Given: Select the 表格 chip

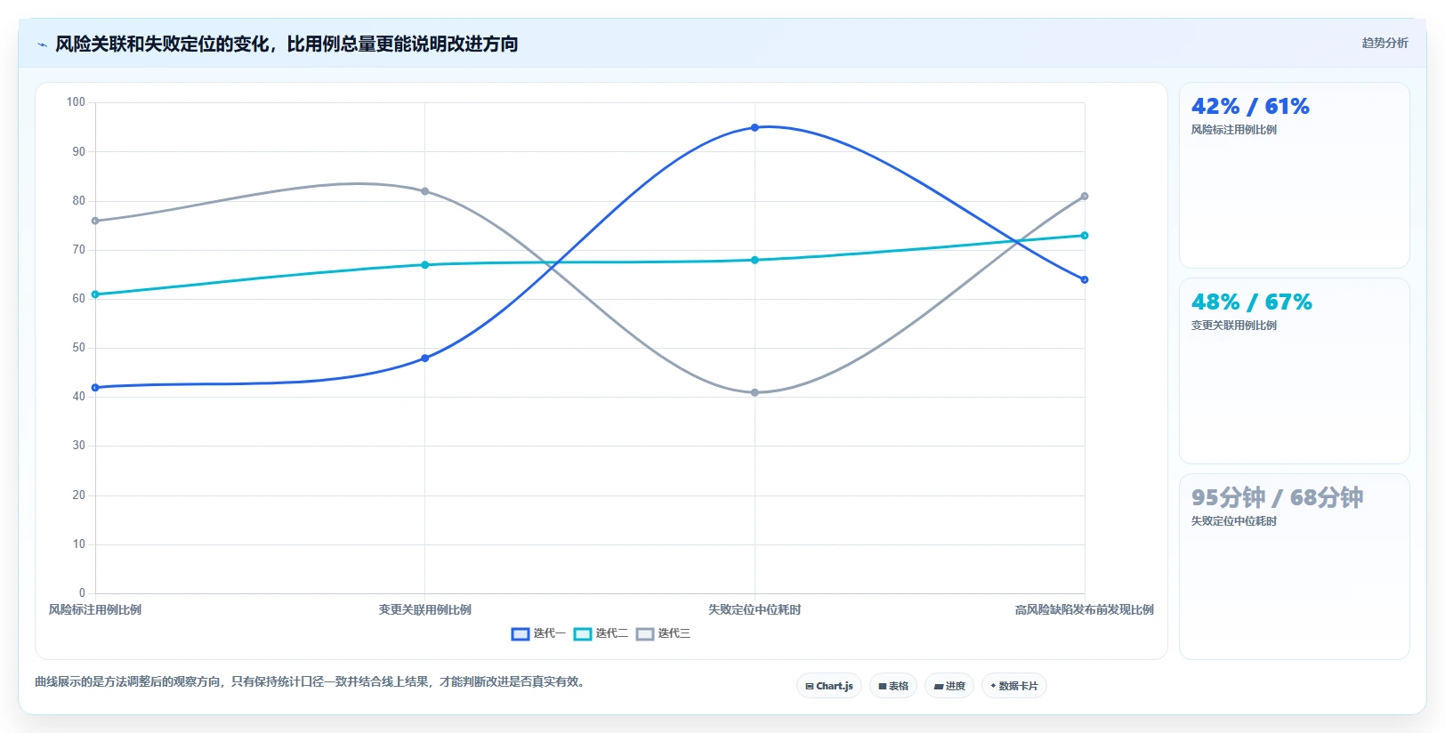Looking at the screenshot, I should point(893,686).
